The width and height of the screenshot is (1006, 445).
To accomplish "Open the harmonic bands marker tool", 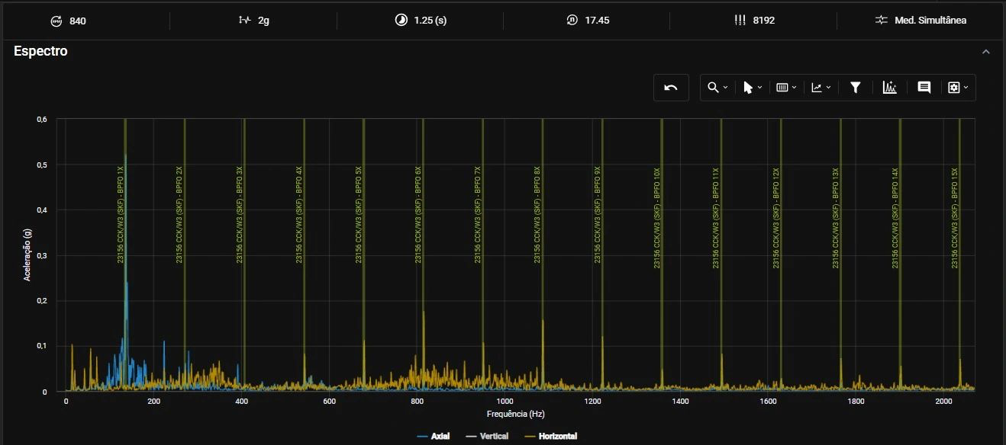I will click(782, 88).
